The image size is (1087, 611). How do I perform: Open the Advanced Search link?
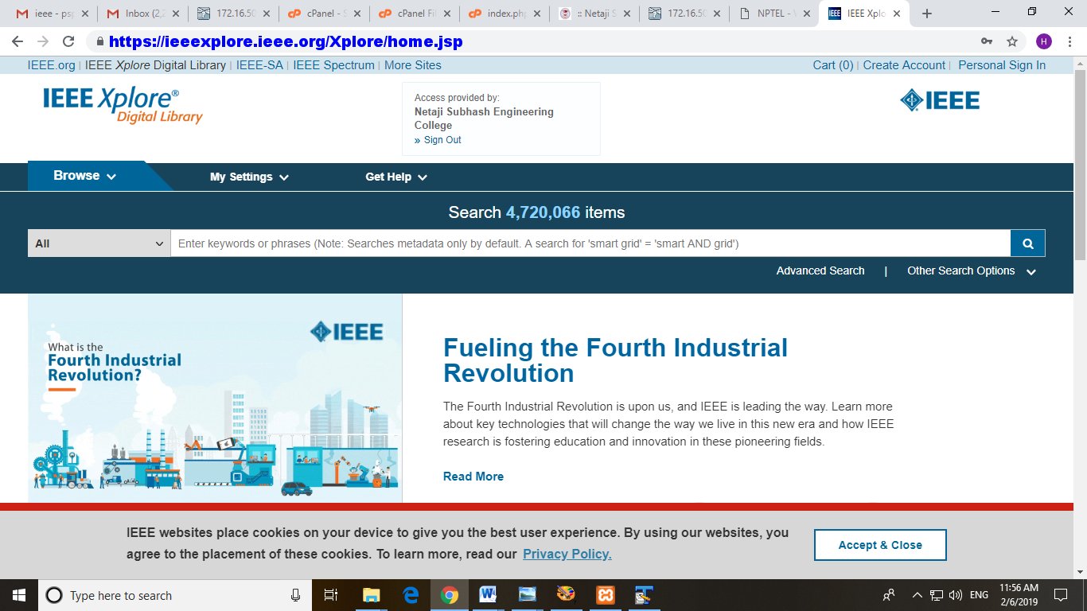[820, 271]
